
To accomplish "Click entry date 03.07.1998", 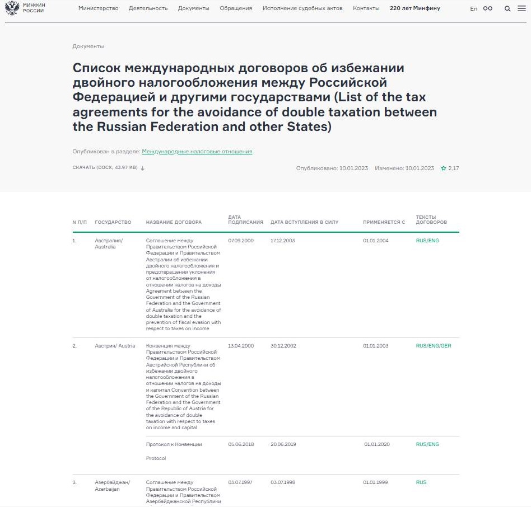I will click(x=283, y=482).
